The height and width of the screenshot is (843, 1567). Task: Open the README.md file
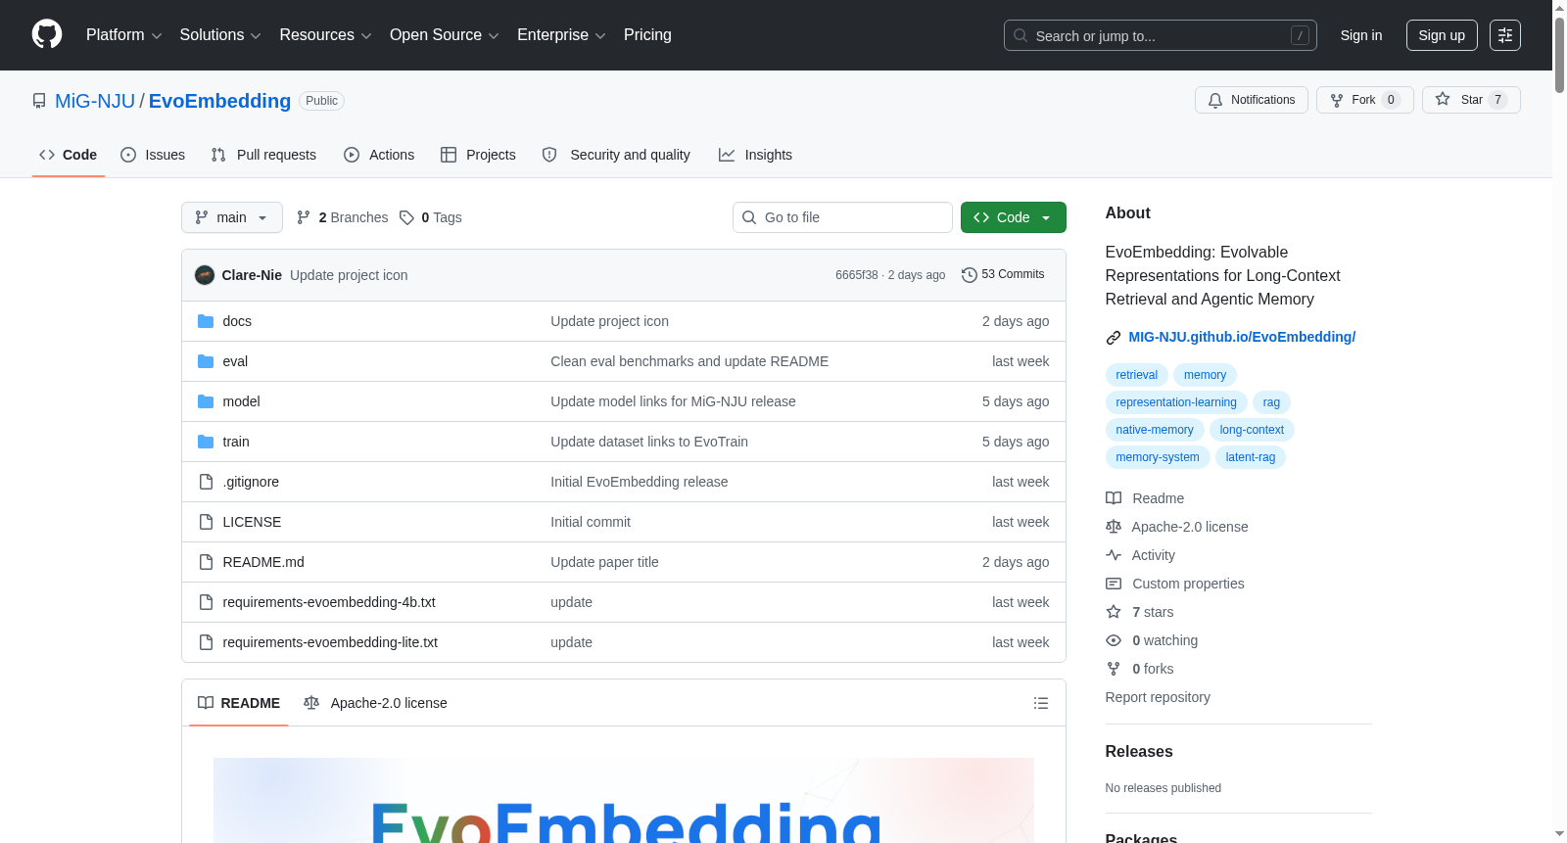click(263, 562)
